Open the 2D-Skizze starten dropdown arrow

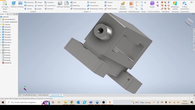9,8
